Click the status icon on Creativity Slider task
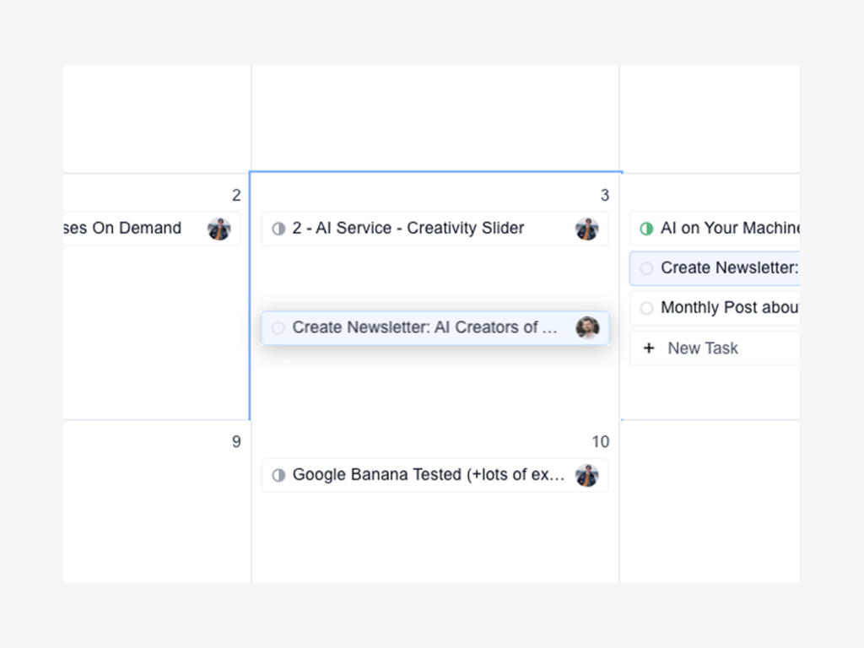The width and height of the screenshot is (864, 648). coord(278,229)
